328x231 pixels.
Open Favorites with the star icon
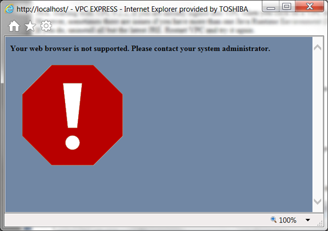click(30, 26)
